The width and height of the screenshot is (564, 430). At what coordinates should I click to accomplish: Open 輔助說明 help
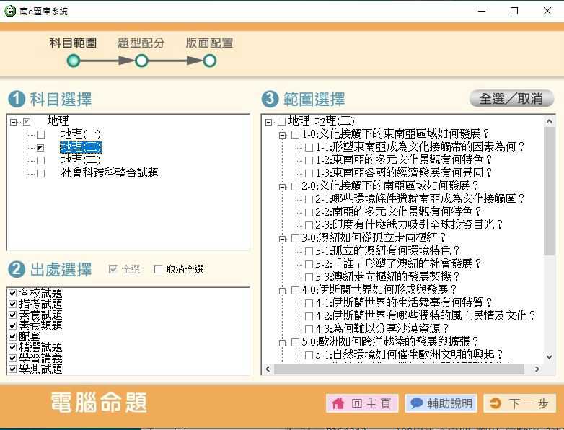[441, 403]
